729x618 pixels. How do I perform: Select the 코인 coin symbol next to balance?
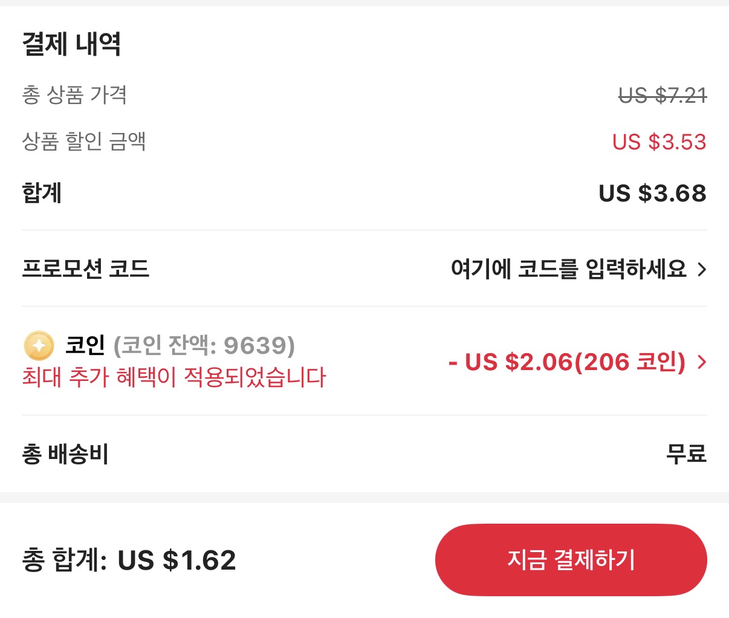(37, 346)
